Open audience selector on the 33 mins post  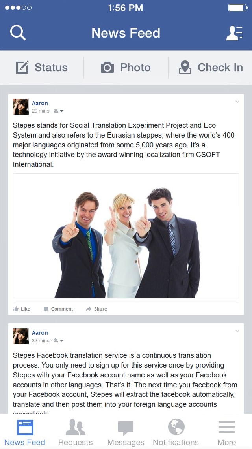[x=59, y=340]
